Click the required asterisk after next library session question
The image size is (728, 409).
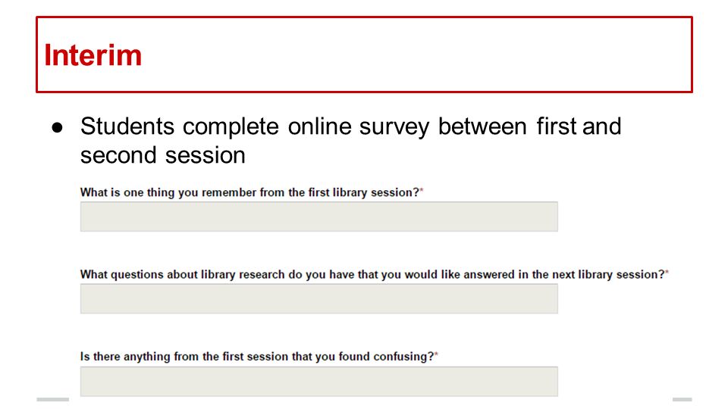[667, 273]
